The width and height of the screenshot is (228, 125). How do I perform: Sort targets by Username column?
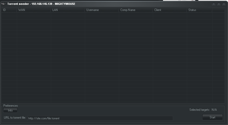(x=101, y=10)
